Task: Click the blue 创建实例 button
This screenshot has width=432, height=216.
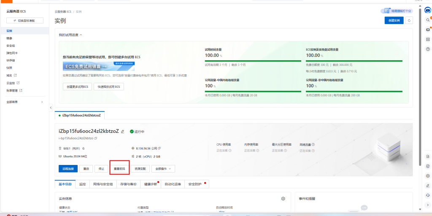Action: [x=394, y=20]
